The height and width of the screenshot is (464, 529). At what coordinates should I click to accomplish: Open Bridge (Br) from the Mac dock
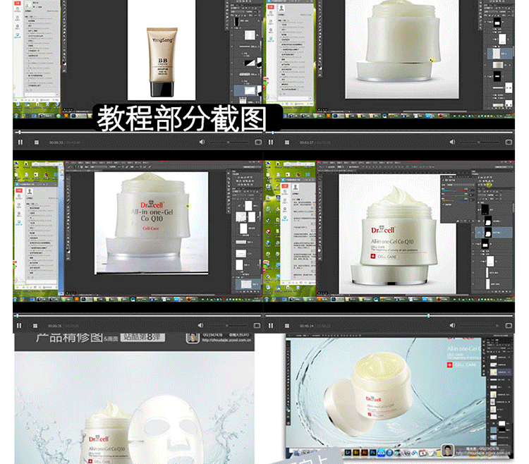click(x=356, y=453)
